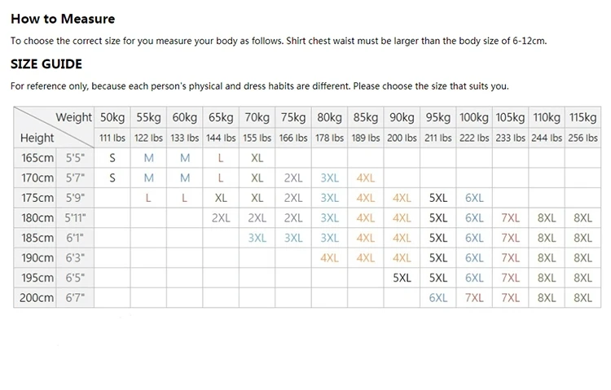Image resolution: width=611 pixels, height=390 pixels.
Task: Choose 5XL for 195cm at 90kg
Action: (402, 278)
